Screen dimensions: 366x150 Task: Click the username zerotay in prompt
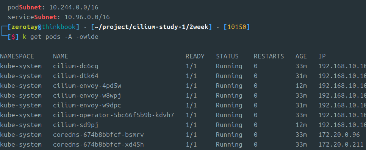click(x=25, y=27)
